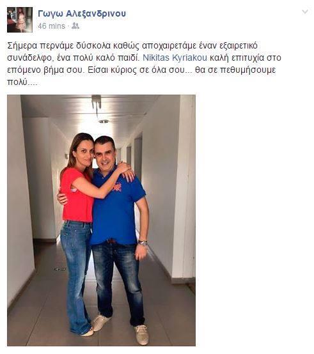
Task: Click the phrase καλή επιτυχία στο
Action: [x=246, y=58]
